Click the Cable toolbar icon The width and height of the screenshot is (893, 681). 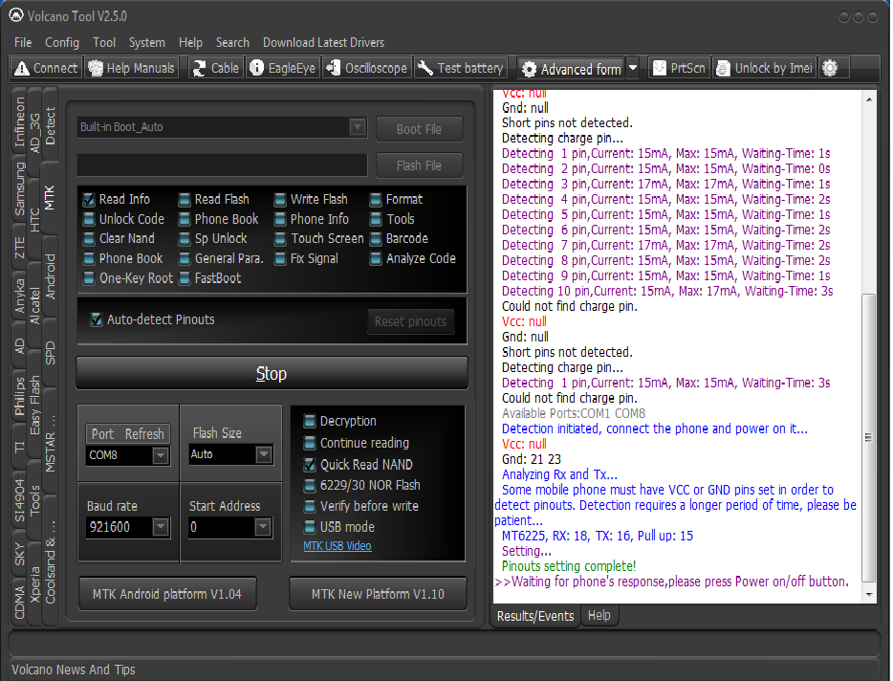[199, 68]
